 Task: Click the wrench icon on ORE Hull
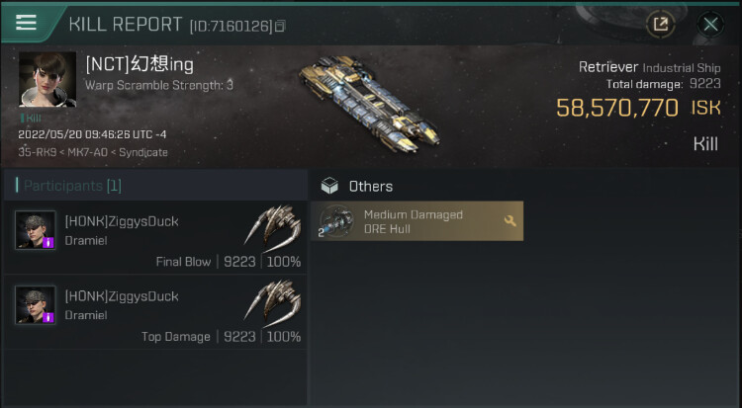510,221
